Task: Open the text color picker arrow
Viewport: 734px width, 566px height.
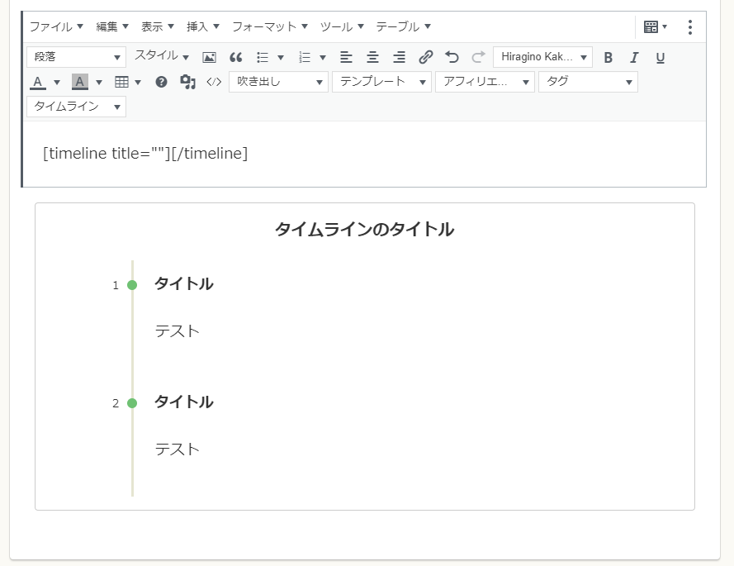Action: 57,83
